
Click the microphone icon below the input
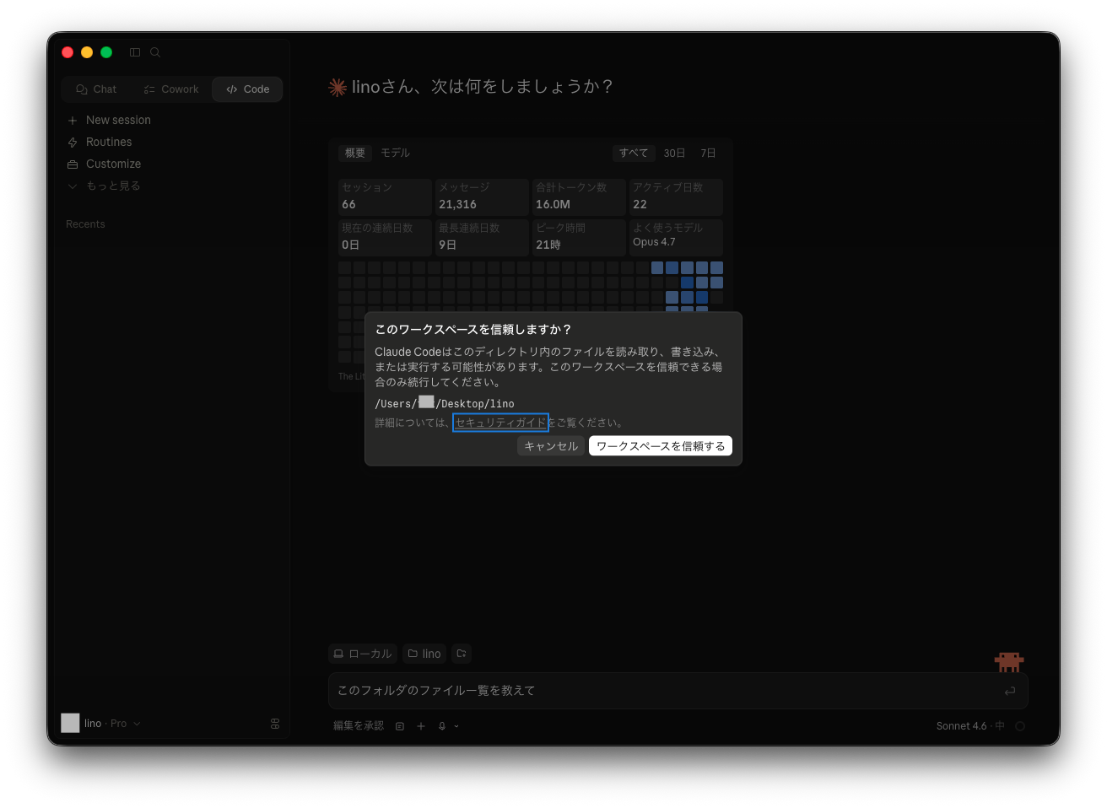(x=442, y=726)
